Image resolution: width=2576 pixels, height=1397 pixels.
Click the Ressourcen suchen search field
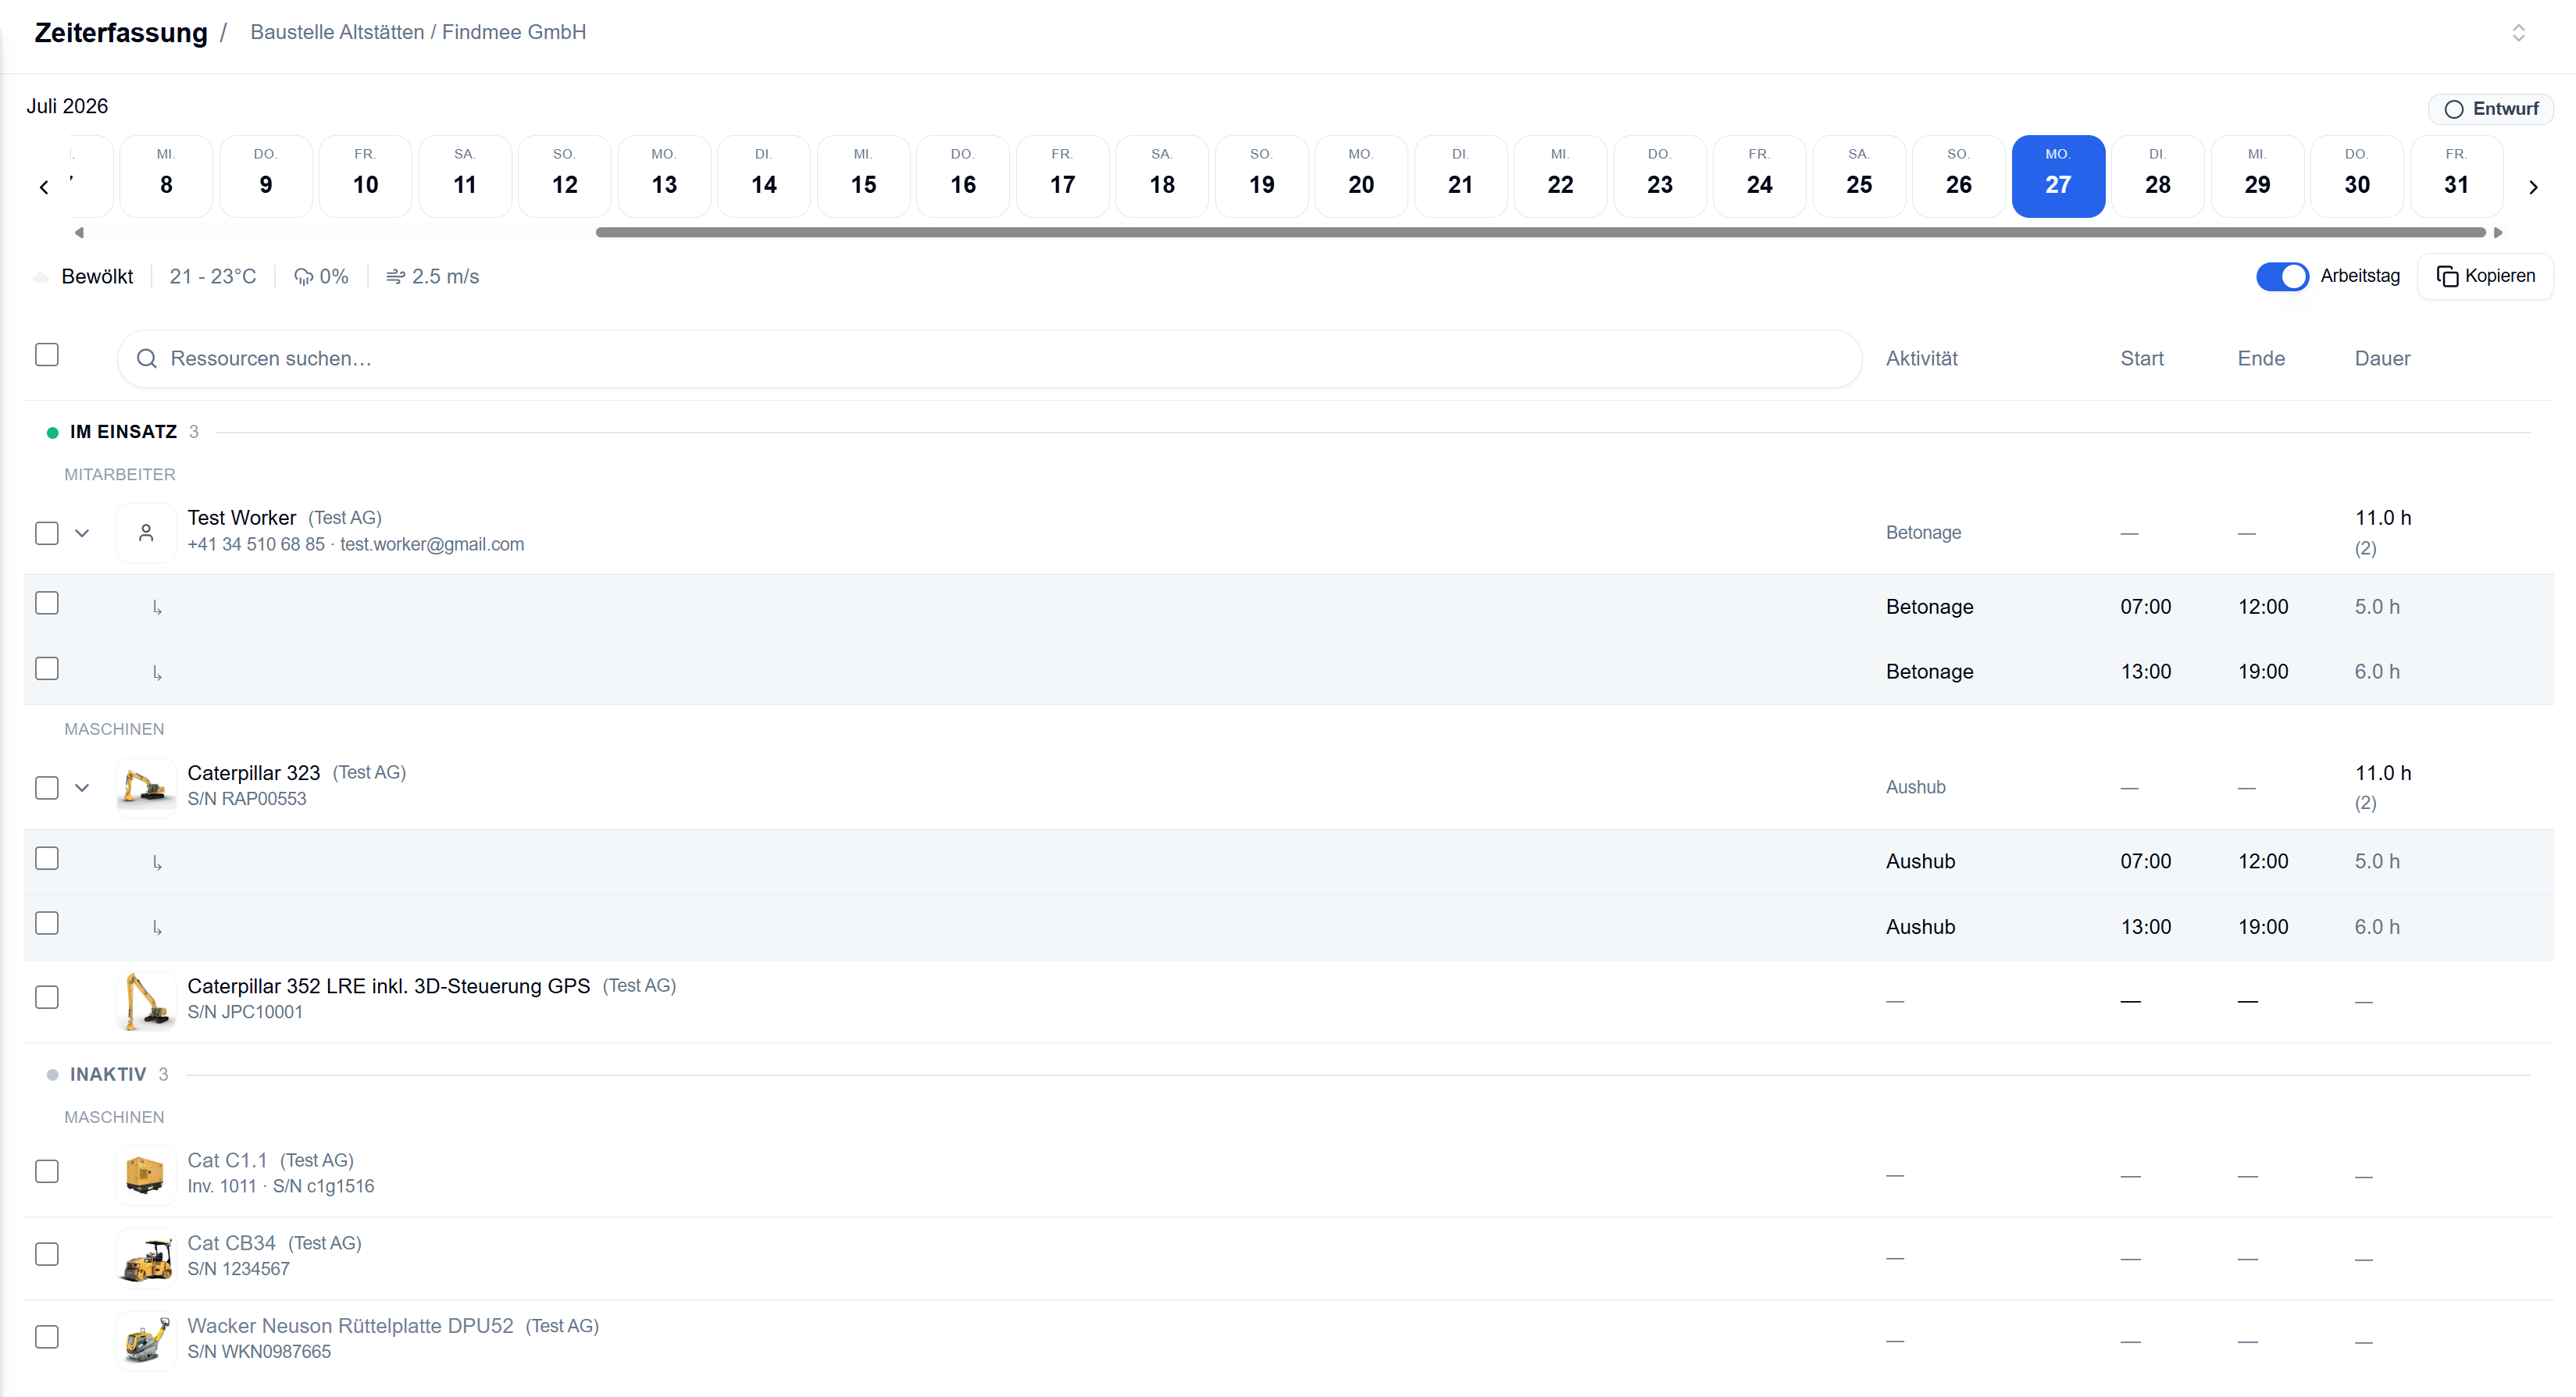pyautogui.click(x=989, y=358)
